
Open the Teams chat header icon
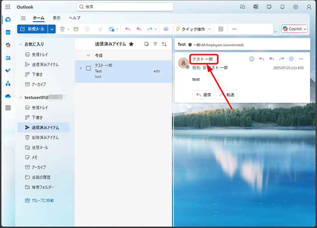(x=242, y=7)
